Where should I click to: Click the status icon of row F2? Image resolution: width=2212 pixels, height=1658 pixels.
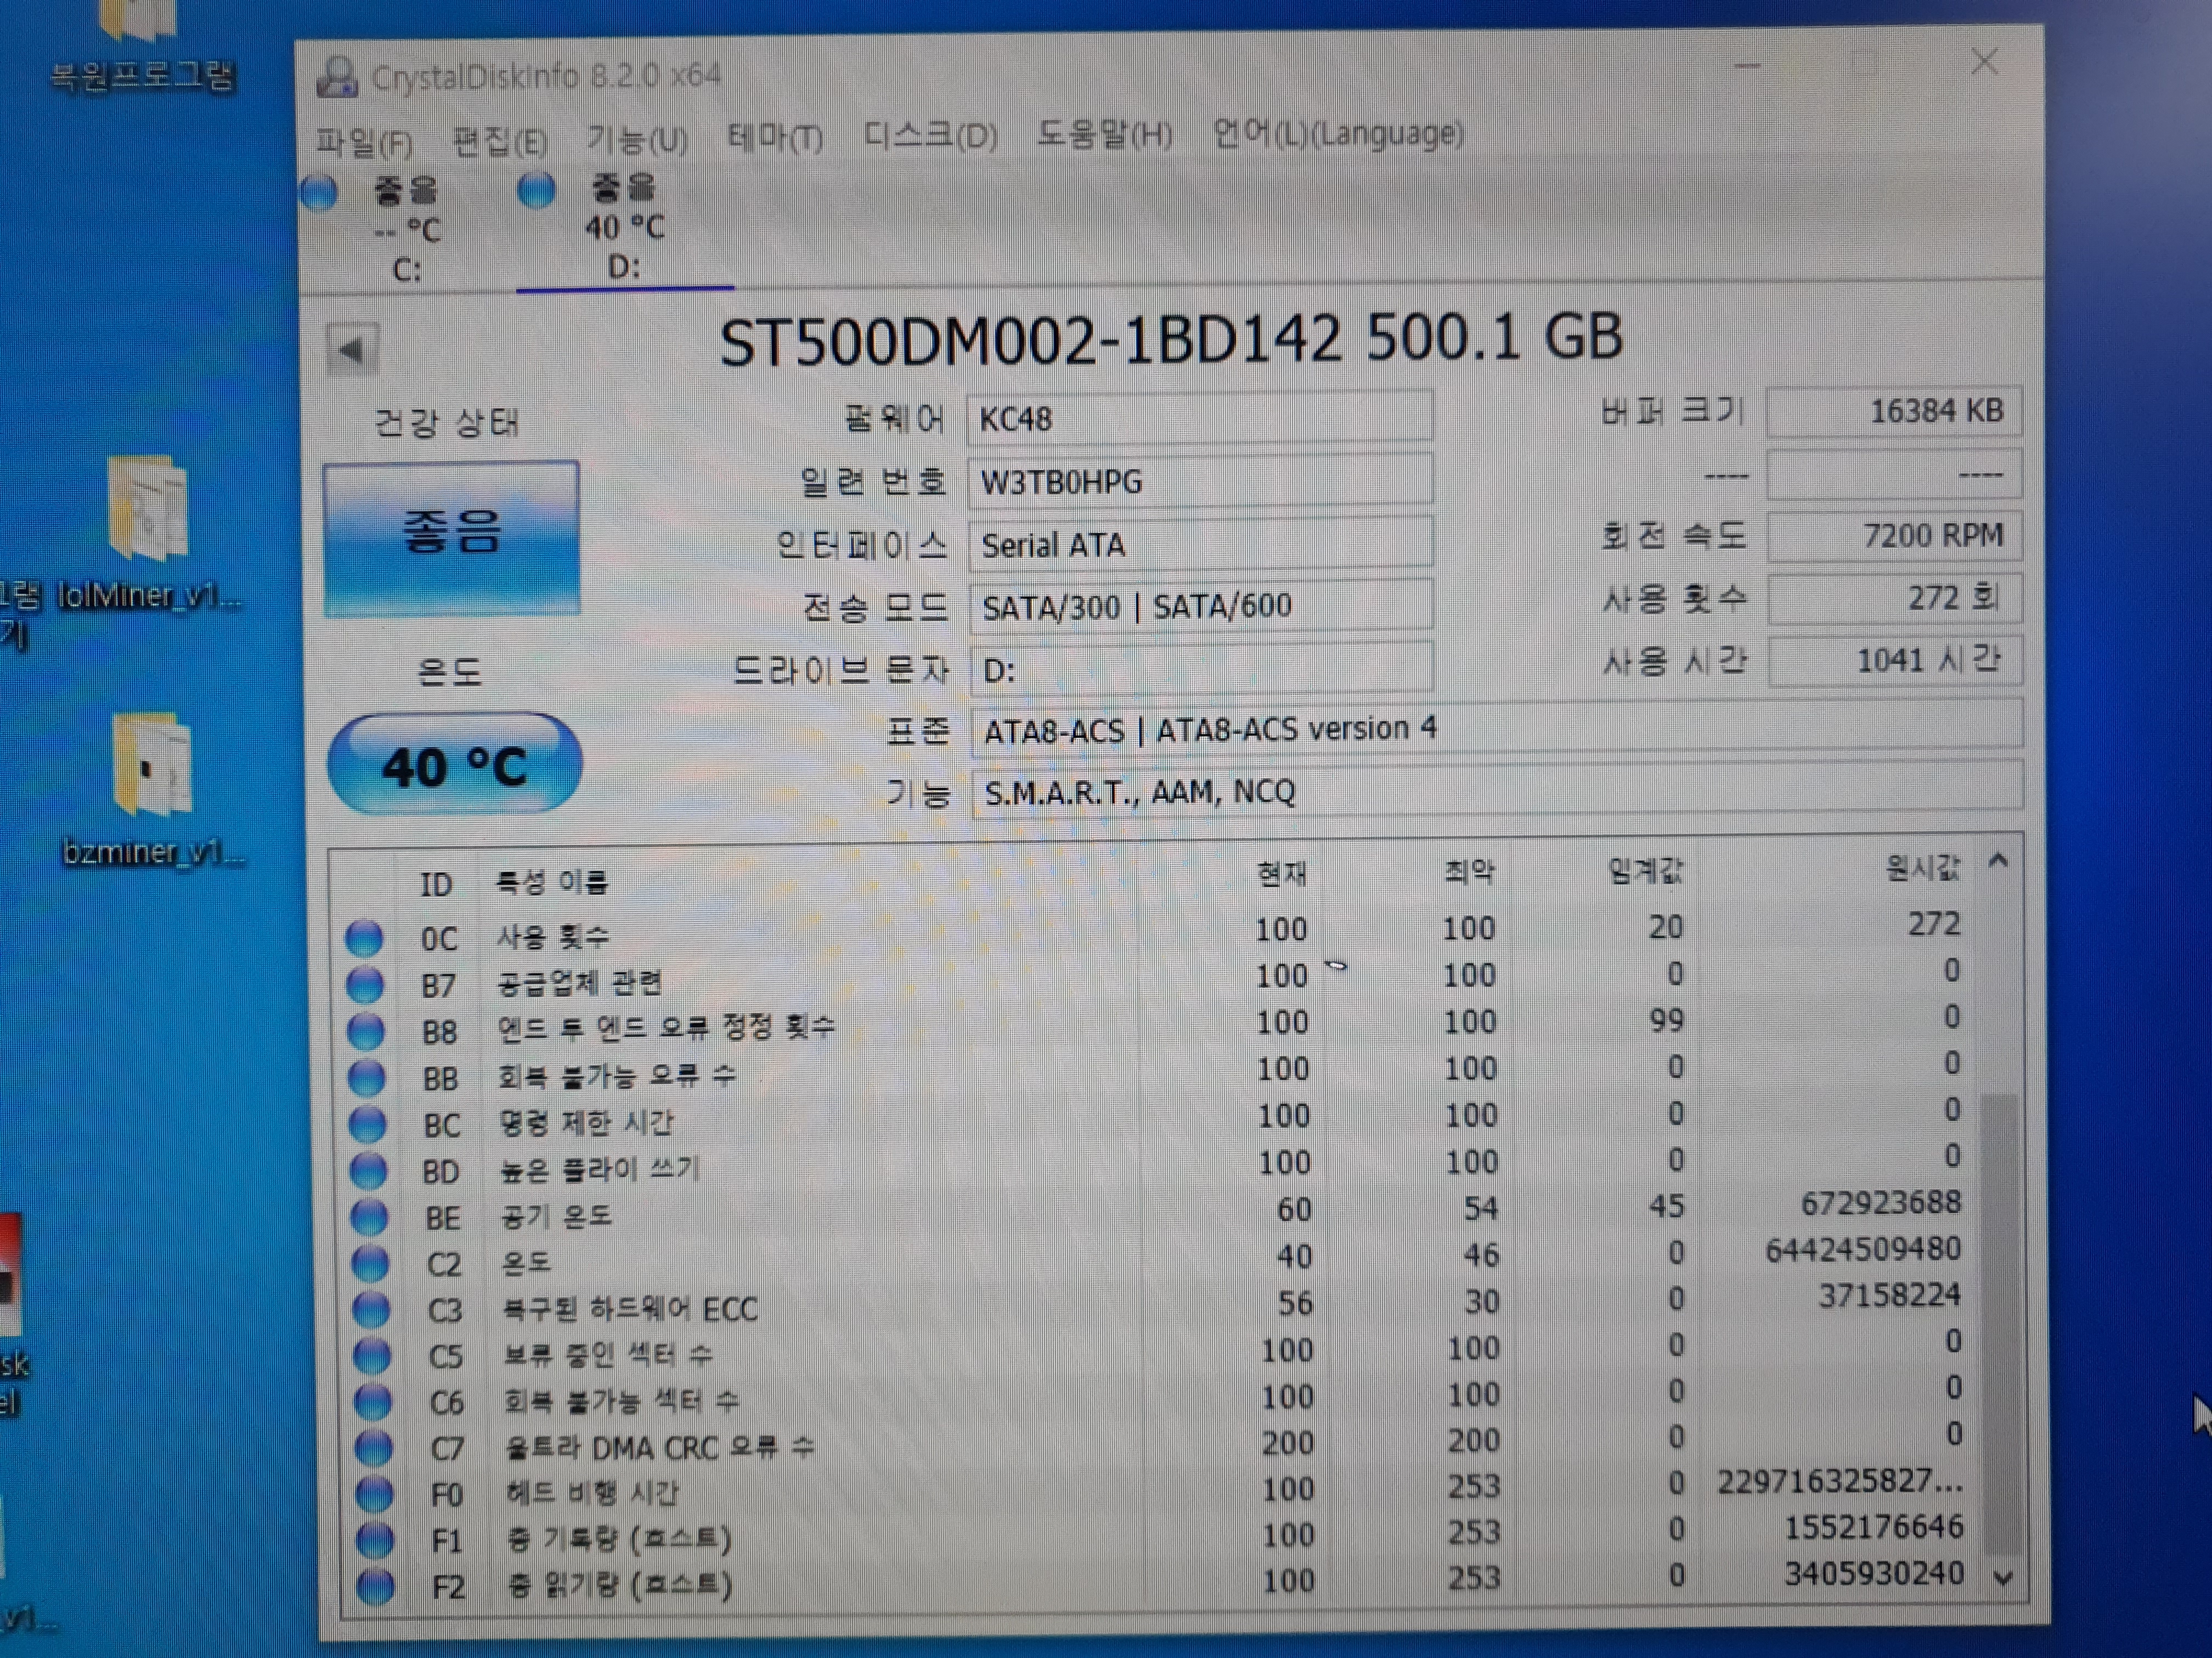pyautogui.click(x=377, y=1586)
